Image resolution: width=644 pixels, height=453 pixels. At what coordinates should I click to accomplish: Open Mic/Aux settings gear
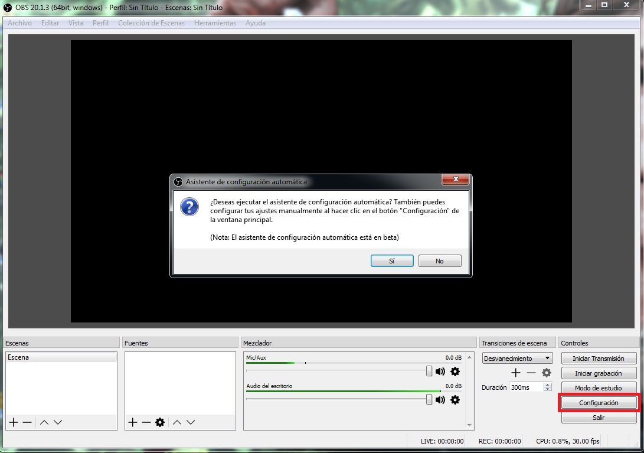(x=455, y=371)
